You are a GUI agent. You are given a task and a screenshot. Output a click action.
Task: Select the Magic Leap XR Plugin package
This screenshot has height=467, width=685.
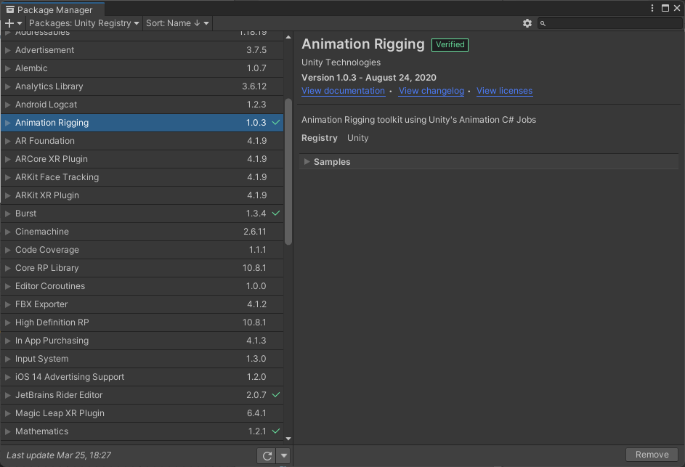pos(142,413)
